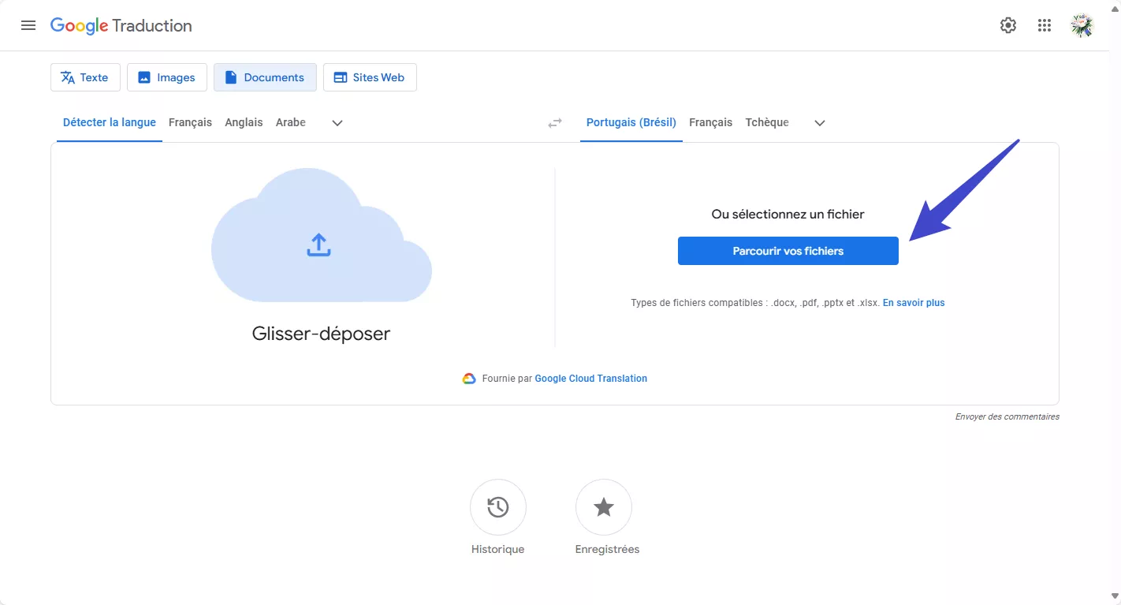
Task: Expand the target languages dropdown
Action: (x=819, y=123)
